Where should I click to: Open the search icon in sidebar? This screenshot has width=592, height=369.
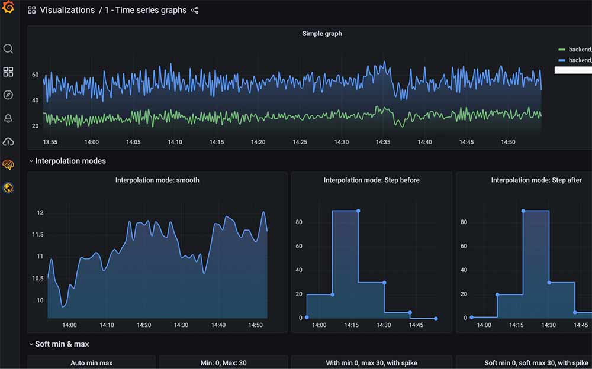8,48
